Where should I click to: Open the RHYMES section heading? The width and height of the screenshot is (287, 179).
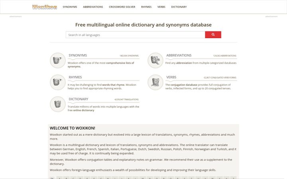point(75,77)
